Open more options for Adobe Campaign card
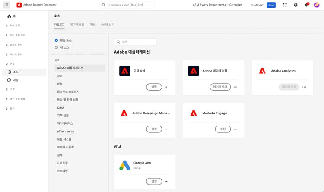This screenshot has width=324, height=192. pos(167,129)
